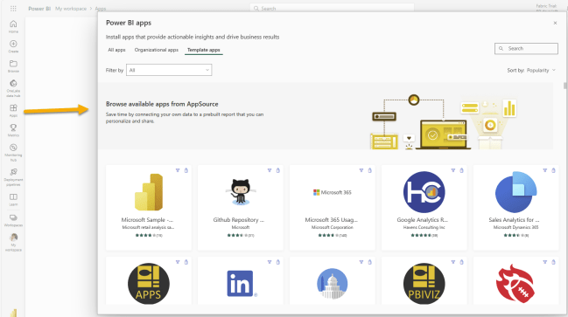The image size is (568, 317).
Task: Open Deployment pipelines in sidebar
Action: 13,176
